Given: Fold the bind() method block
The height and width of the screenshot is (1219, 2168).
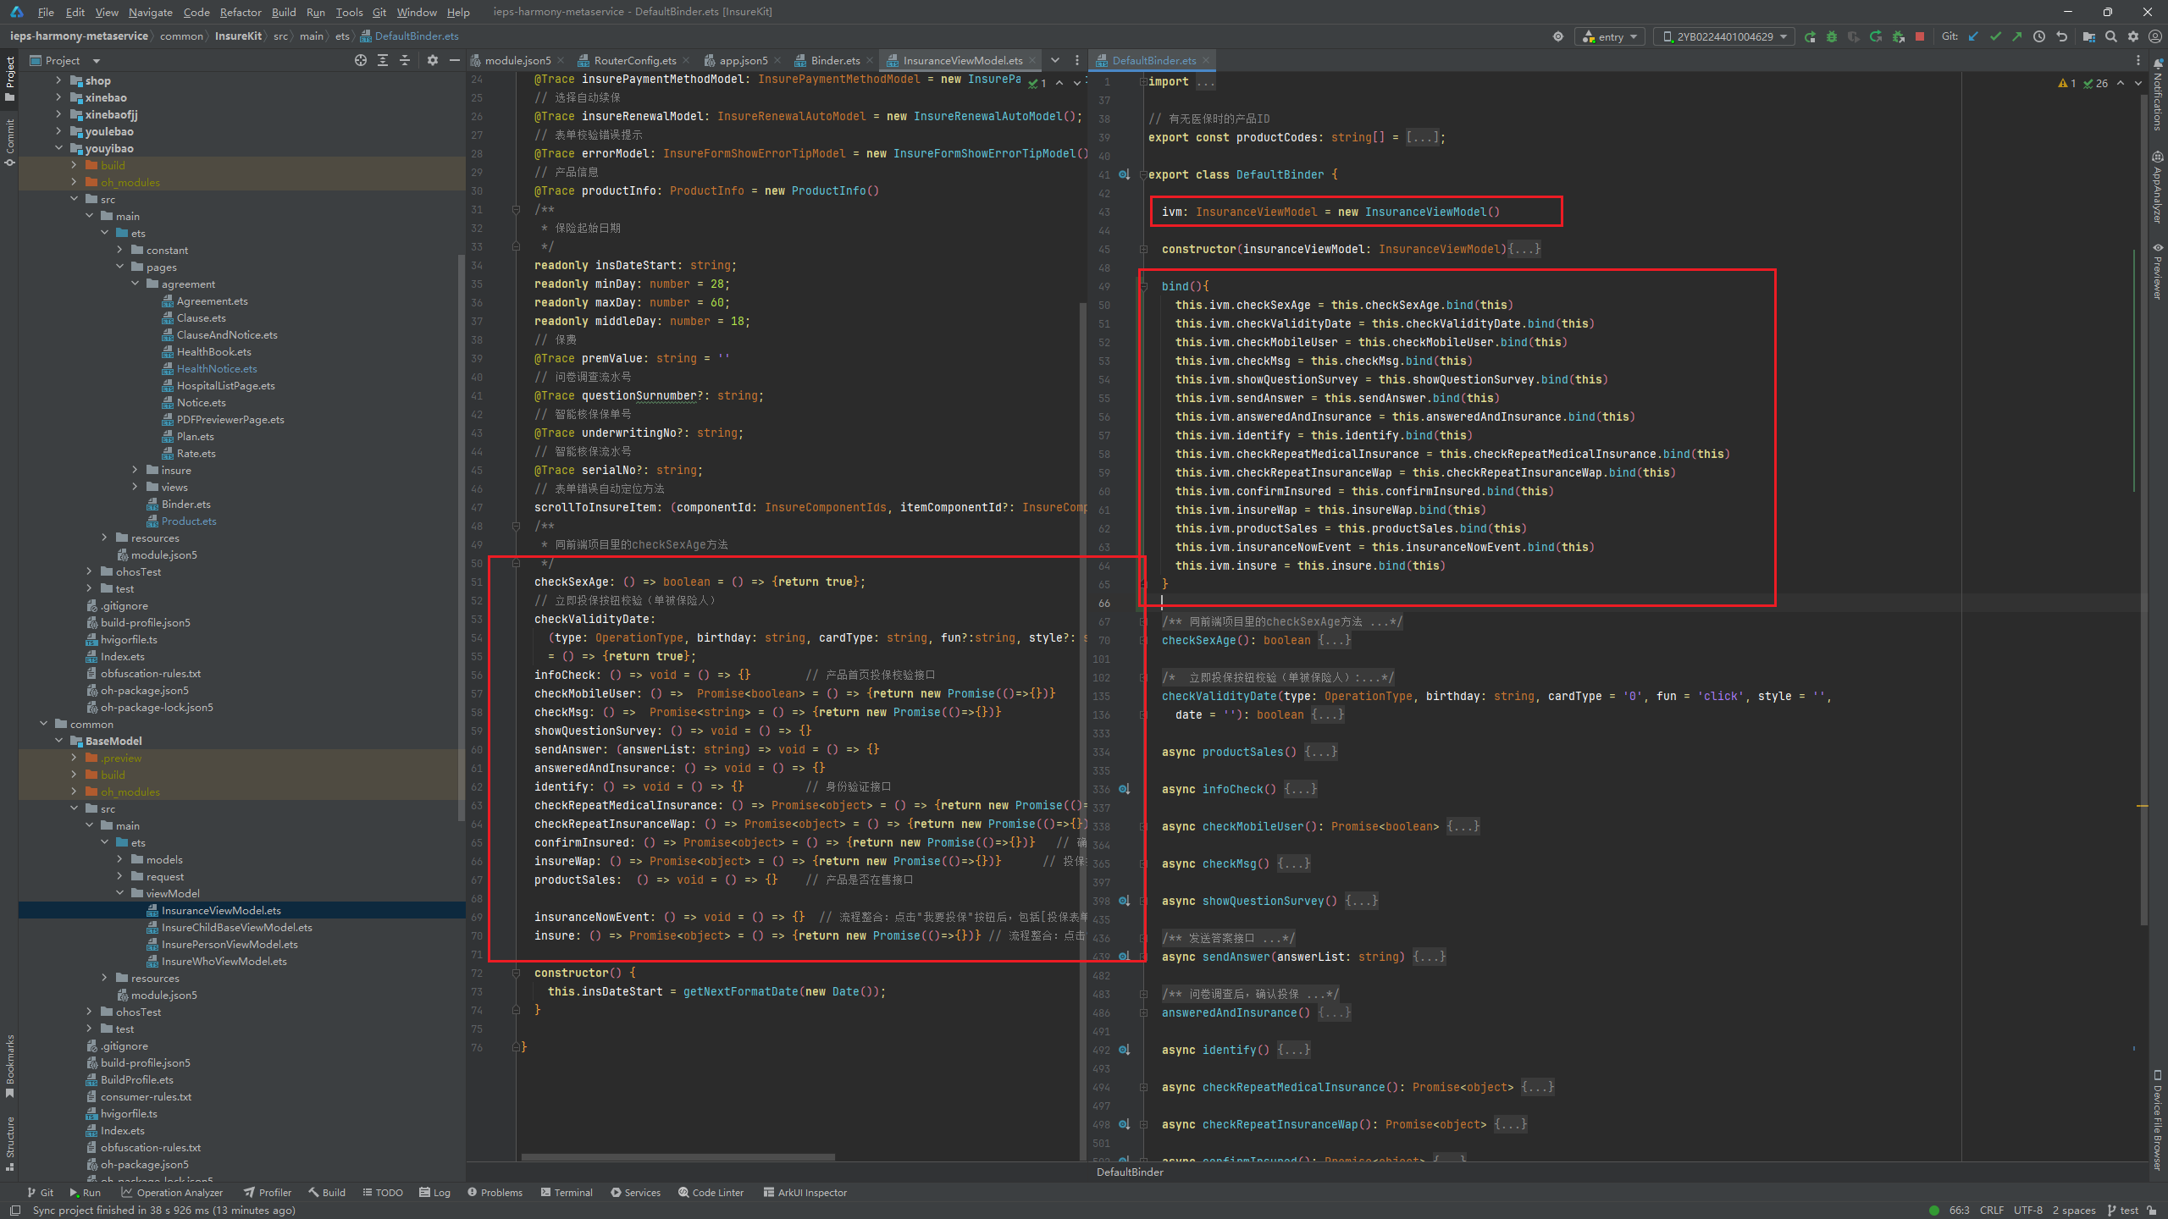Looking at the screenshot, I should tap(1143, 286).
